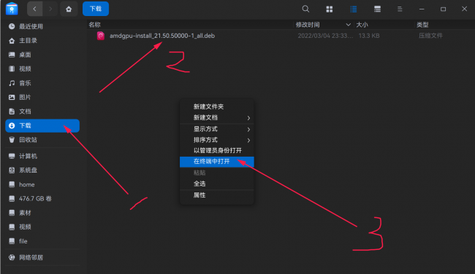This screenshot has height=274, width=475.
Task: Choose 全选 from the context menu
Action: 217,184
